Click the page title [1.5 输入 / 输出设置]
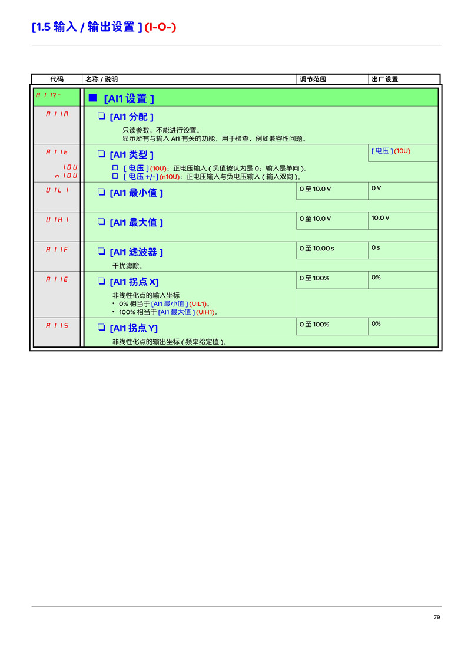The height and width of the screenshot is (667, 471). coord(87,27)
